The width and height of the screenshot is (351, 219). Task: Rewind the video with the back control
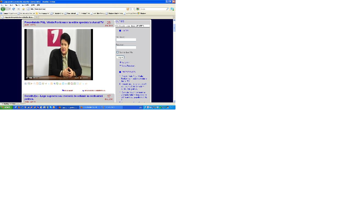pyautogui.click(x=30, y=78)
